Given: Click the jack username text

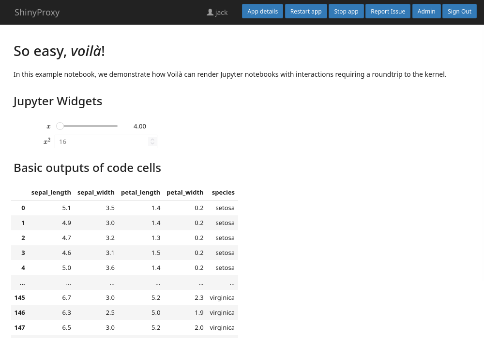Looking at the screenshot, I should (x=221, y=13).
